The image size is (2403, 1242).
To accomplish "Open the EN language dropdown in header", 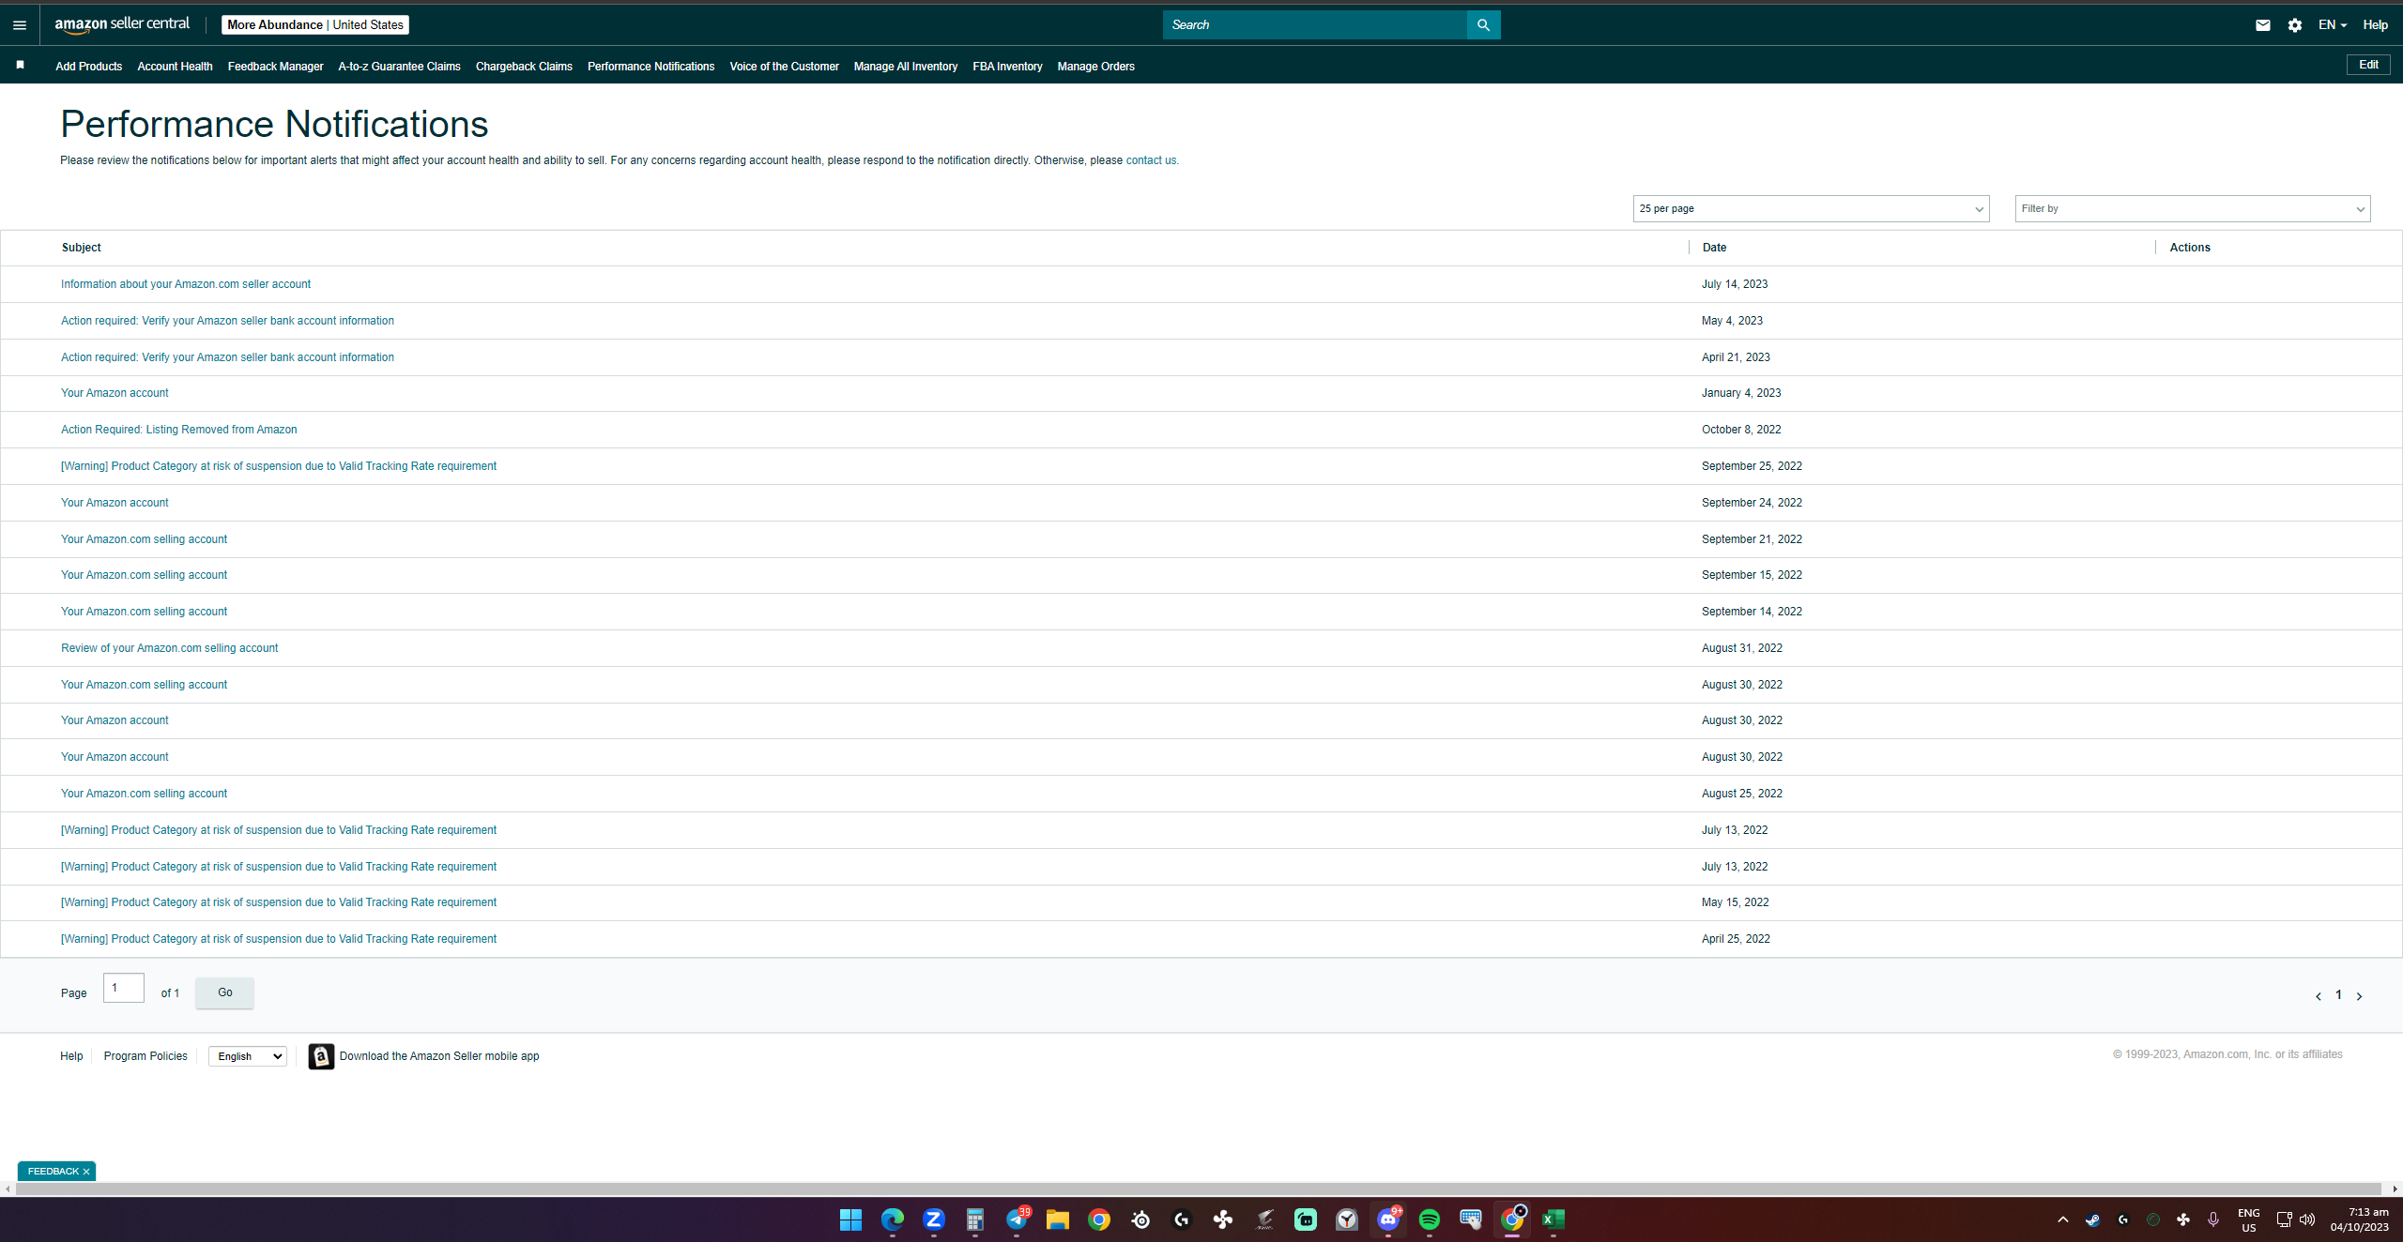I will [2333, 25].
